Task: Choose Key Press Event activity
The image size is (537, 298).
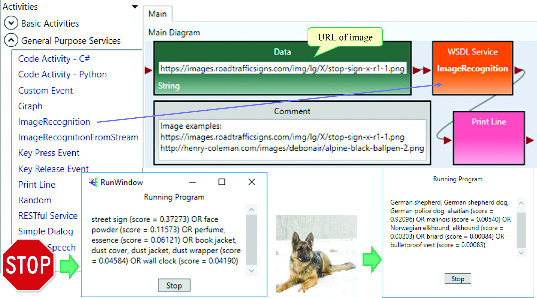Action: tap(49, 153)
